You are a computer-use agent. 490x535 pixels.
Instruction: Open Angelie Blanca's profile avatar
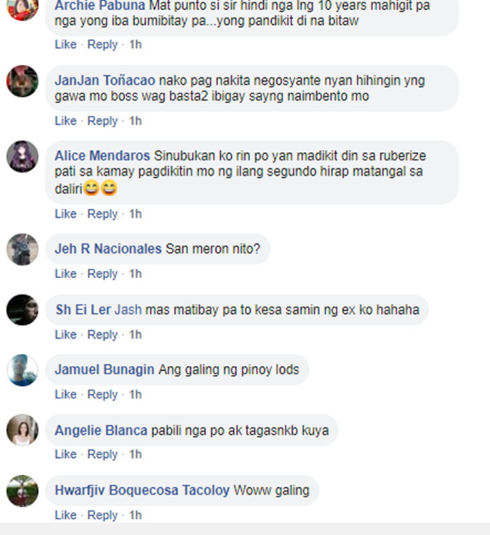coord(22,430)
